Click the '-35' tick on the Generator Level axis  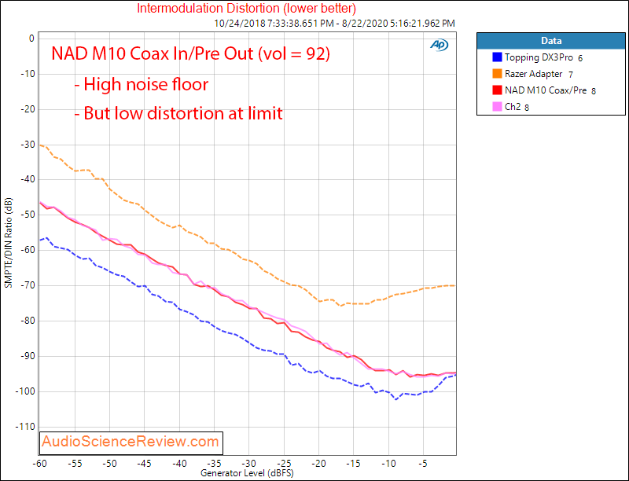pos(214,464)
